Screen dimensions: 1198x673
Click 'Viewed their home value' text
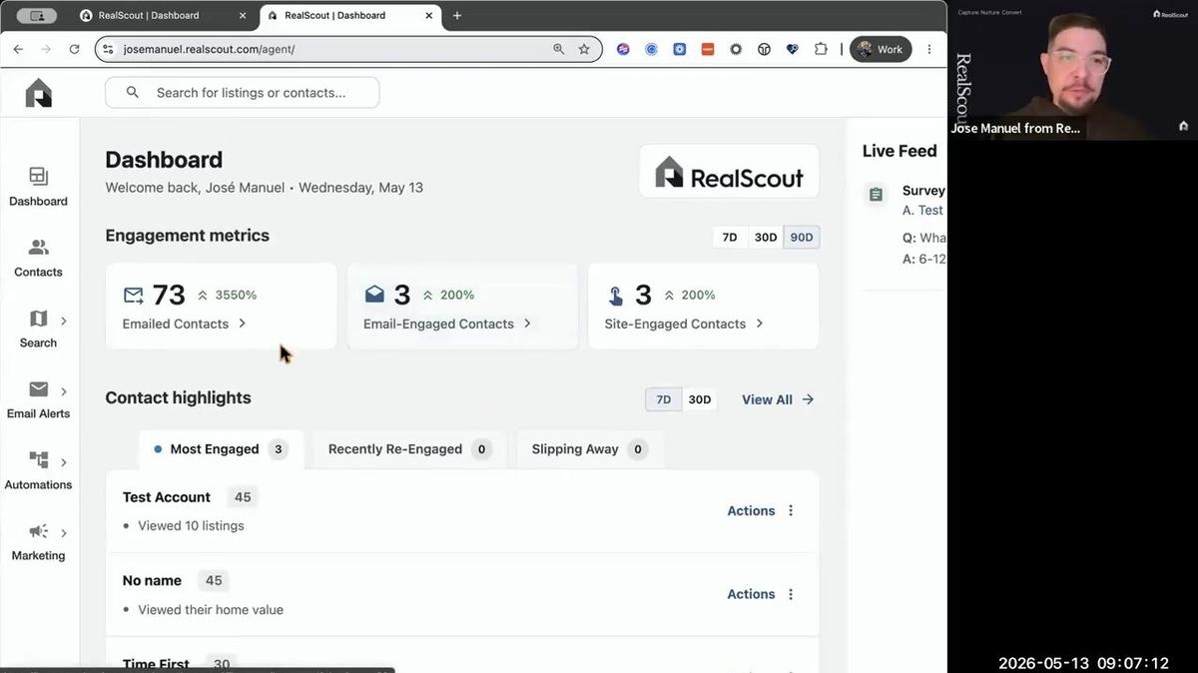click(x=211, y=609)
